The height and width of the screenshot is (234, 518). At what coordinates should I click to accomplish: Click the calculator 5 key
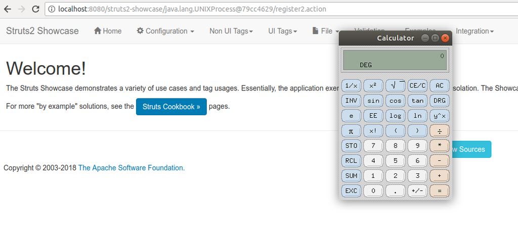tap(395, 161)
